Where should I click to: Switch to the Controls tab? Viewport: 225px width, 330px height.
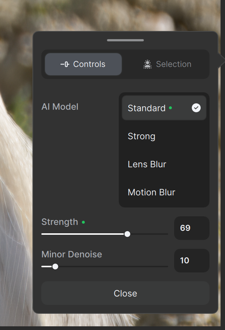(x=83, y=64)
